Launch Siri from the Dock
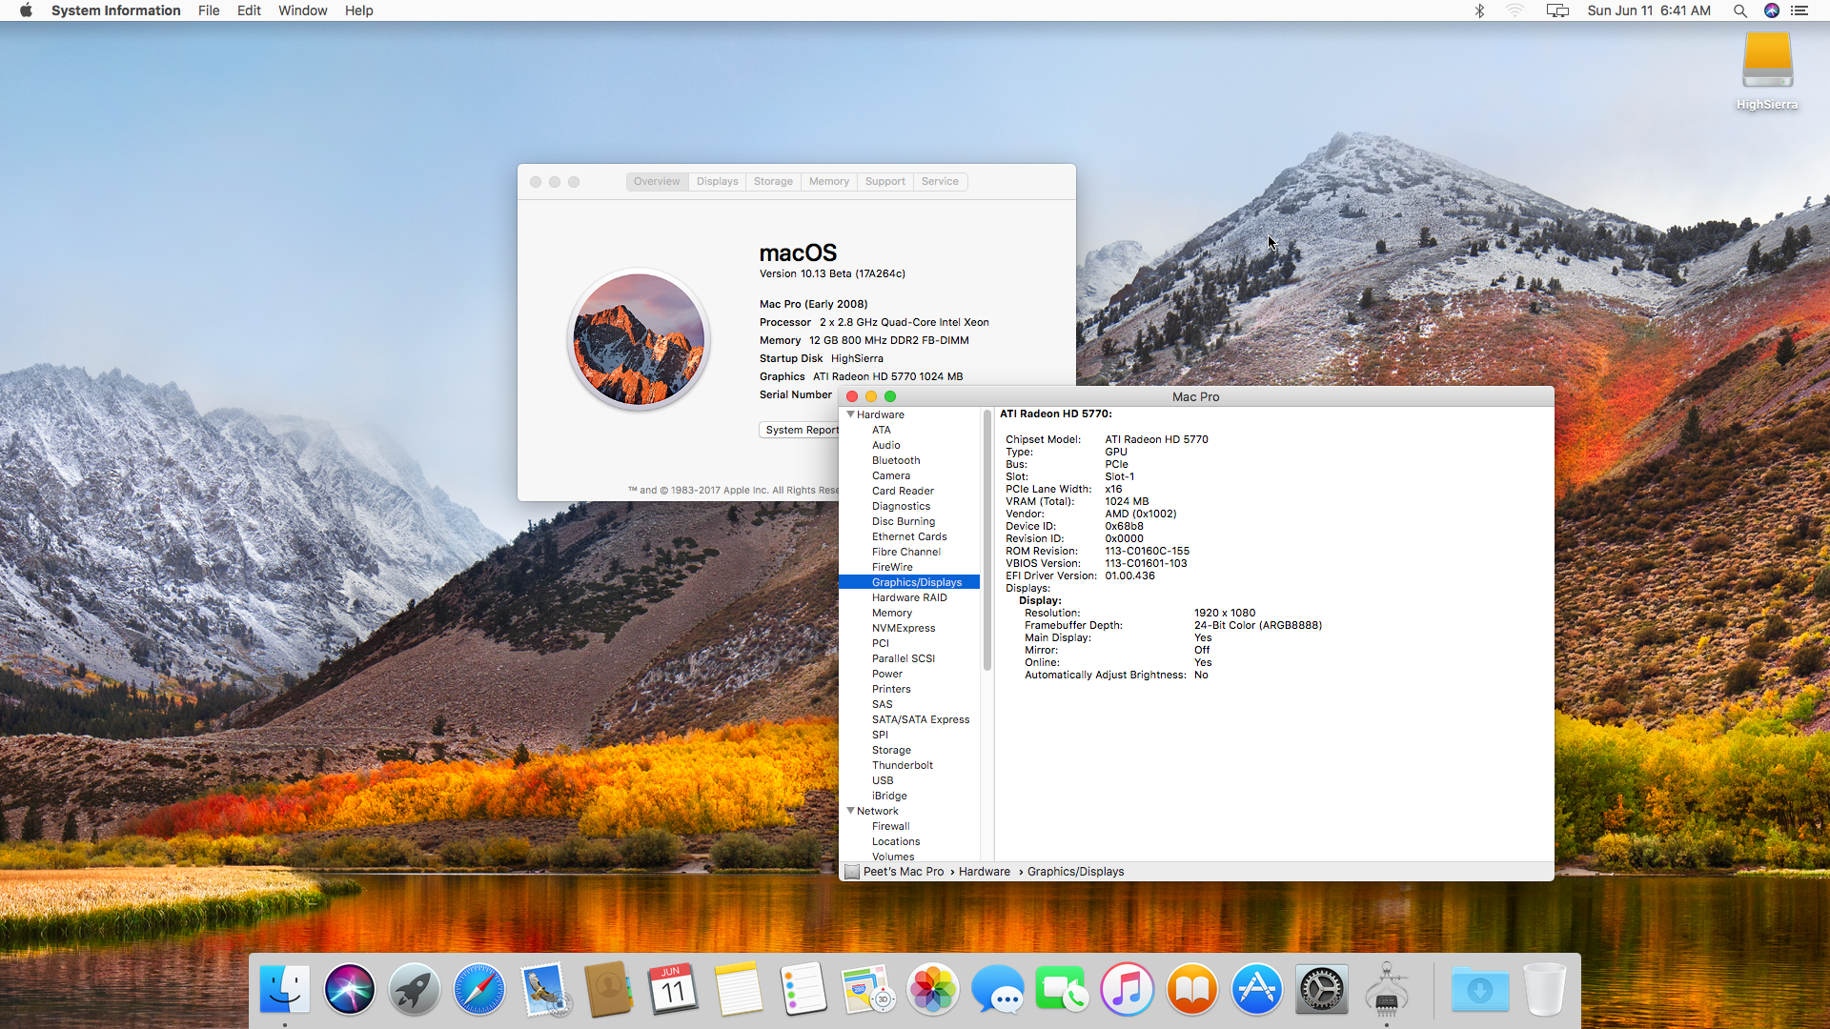 349,989
